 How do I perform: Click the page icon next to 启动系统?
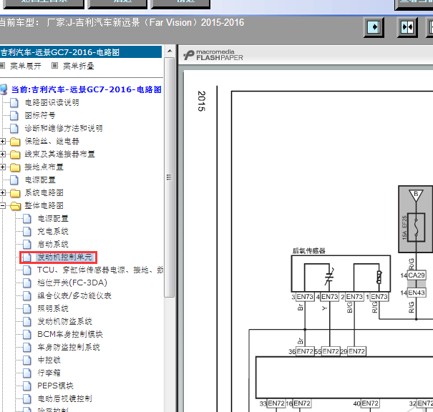pyautogui.click(x=27, y=244)
